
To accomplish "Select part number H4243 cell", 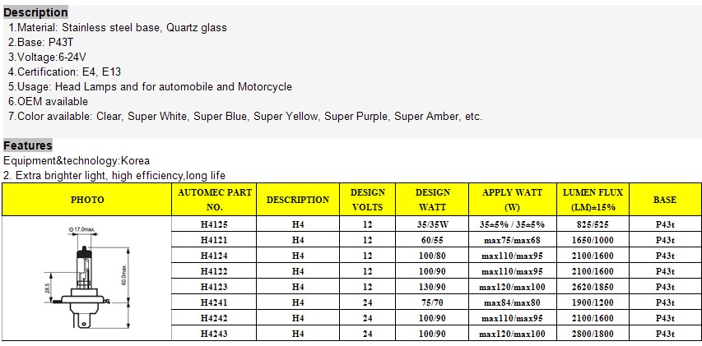I will click(x=214, y=334).
